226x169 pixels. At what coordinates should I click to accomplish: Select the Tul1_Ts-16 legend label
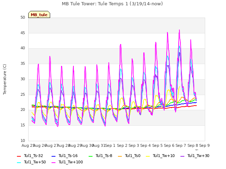pos(68,156)
